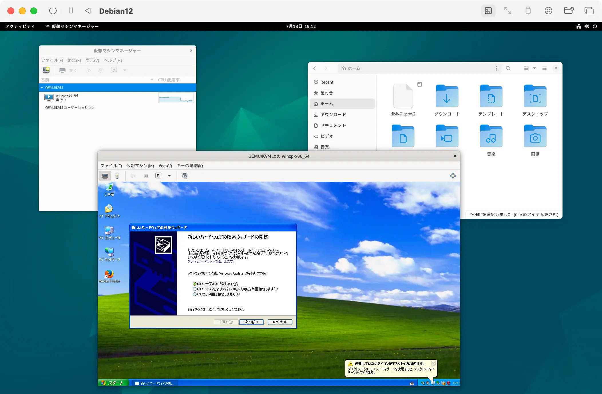Screen dimensions: 602x394
Task: Open the privacy policy link in wizard
Action: coord(211,261)
